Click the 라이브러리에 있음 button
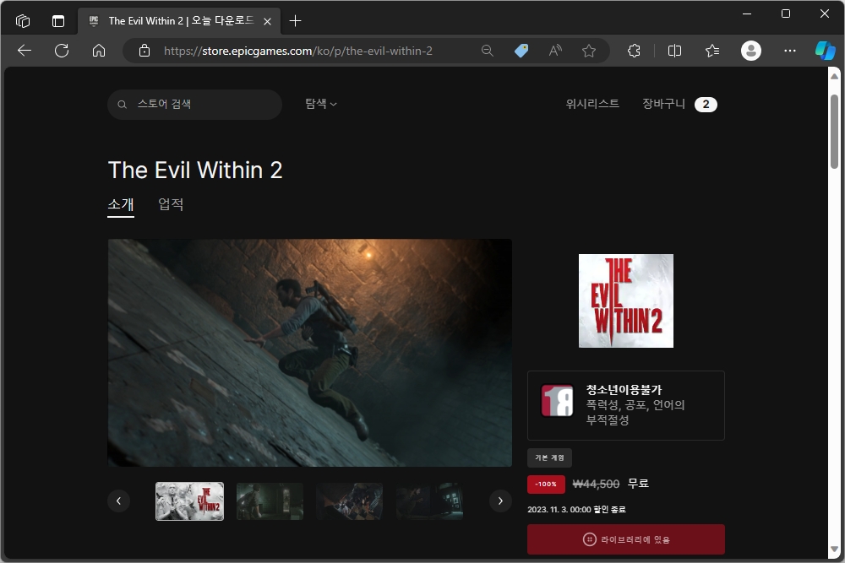The height and width of the screenshot is (563, 845). tap(626, 539)
